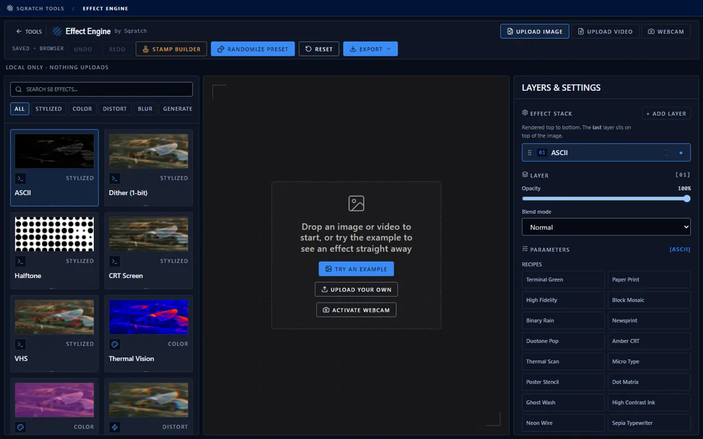703x439 pixels.
Task: Click the category icon on ASCII card
Action: 20,178
